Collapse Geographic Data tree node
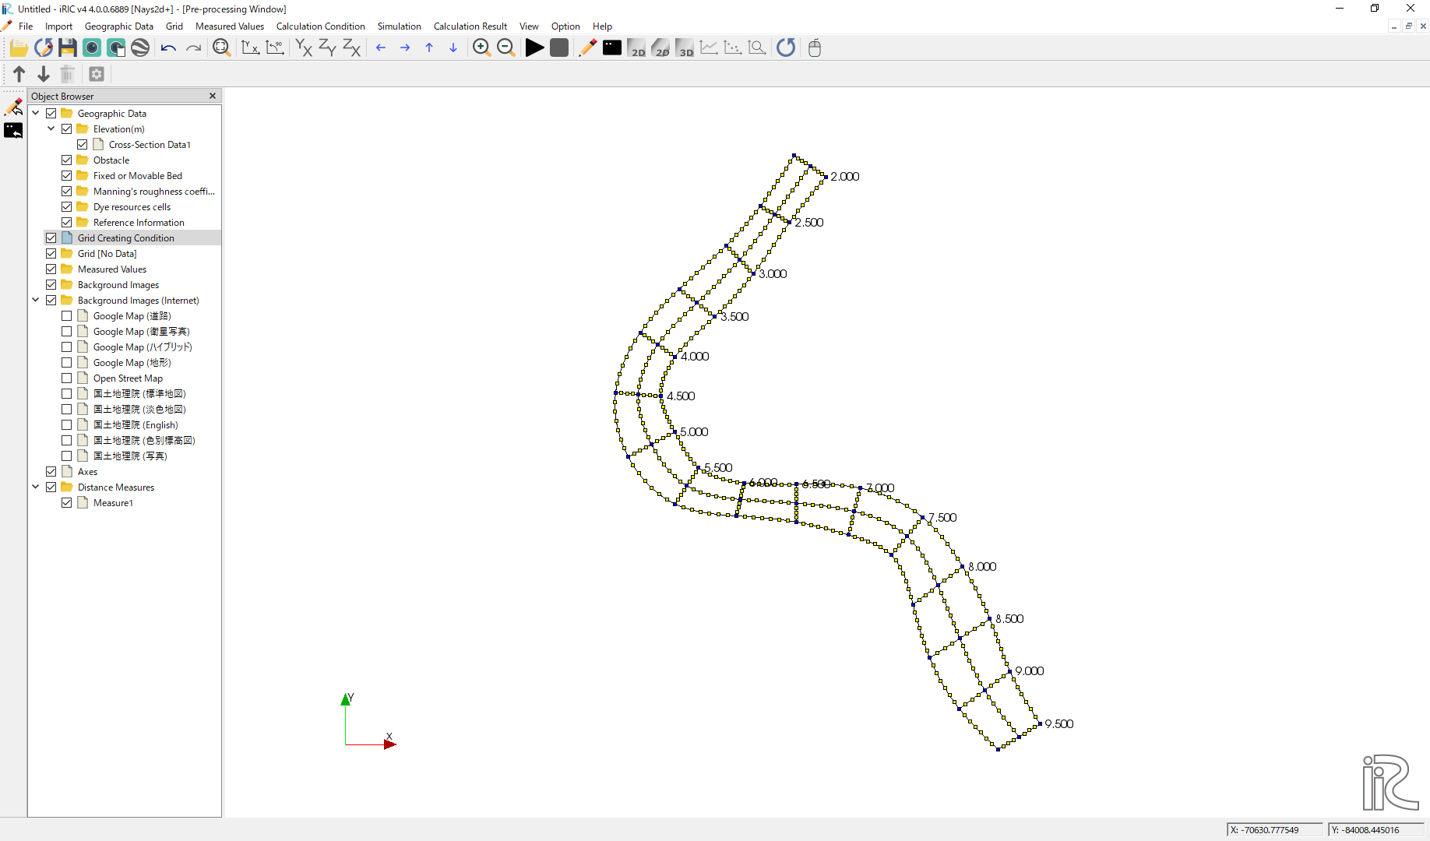 point(36,114)
